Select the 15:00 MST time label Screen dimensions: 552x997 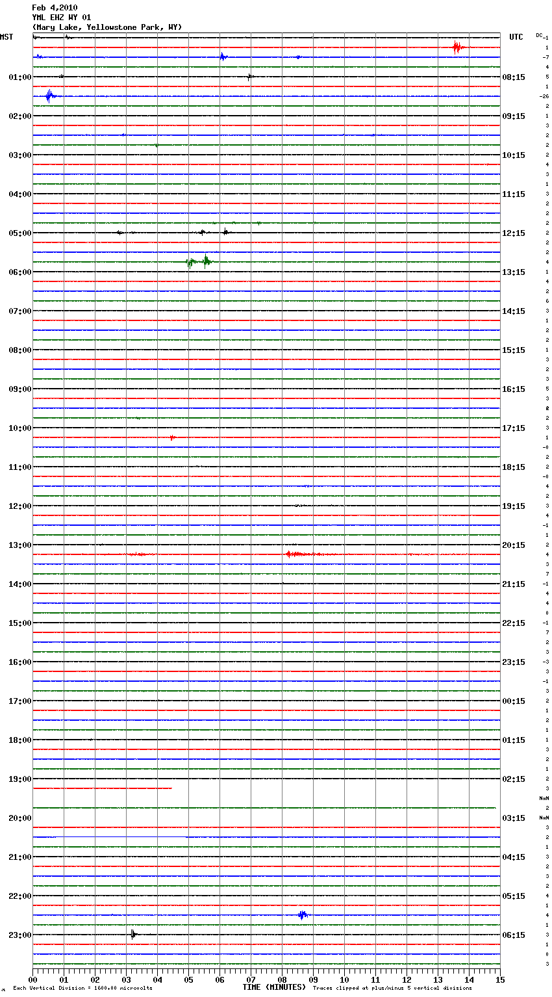tap(20, 623)
